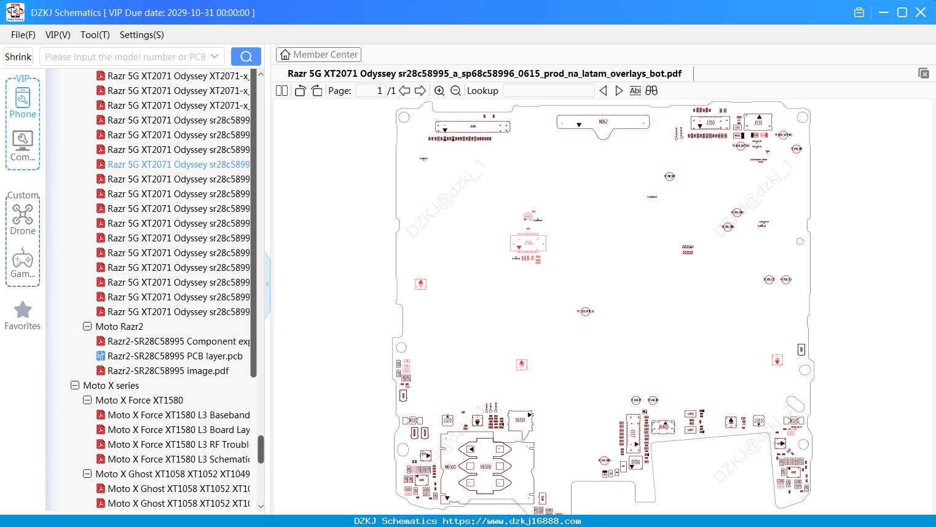Open Razr2-SR28C58995 PCB layer.pcb
The height and width of the screenshot is (527, 936).
coord(175,356)
